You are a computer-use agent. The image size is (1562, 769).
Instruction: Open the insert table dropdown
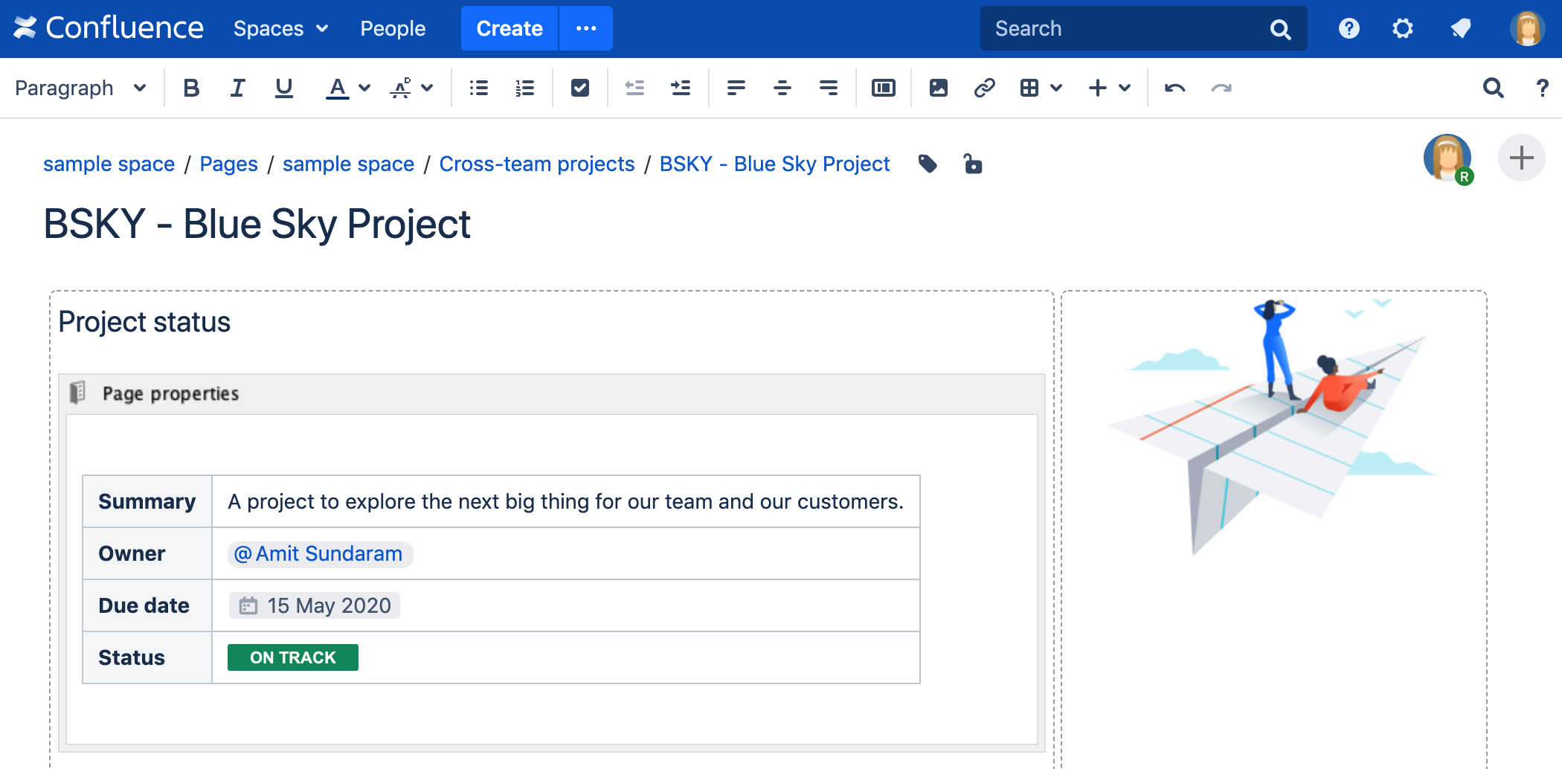tap(1041, 88)
